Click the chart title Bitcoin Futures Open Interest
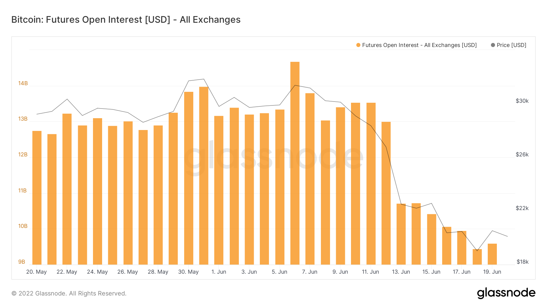 click(x=126, y=20)
